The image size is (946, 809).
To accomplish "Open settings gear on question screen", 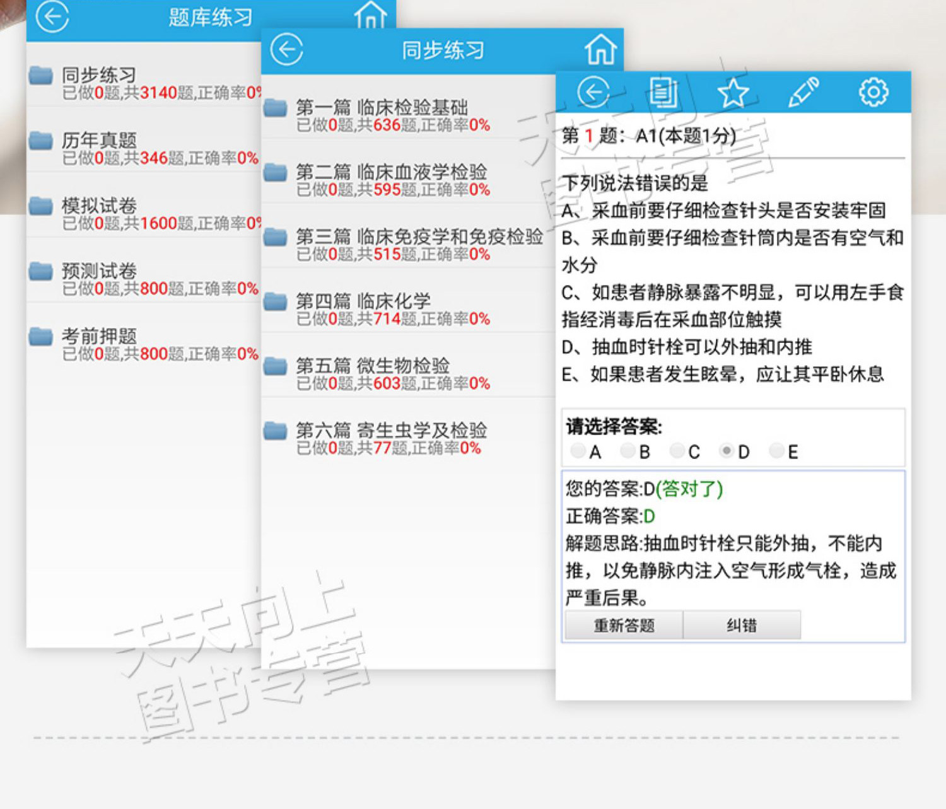I will pyautogui.click(x=873, y=92).
